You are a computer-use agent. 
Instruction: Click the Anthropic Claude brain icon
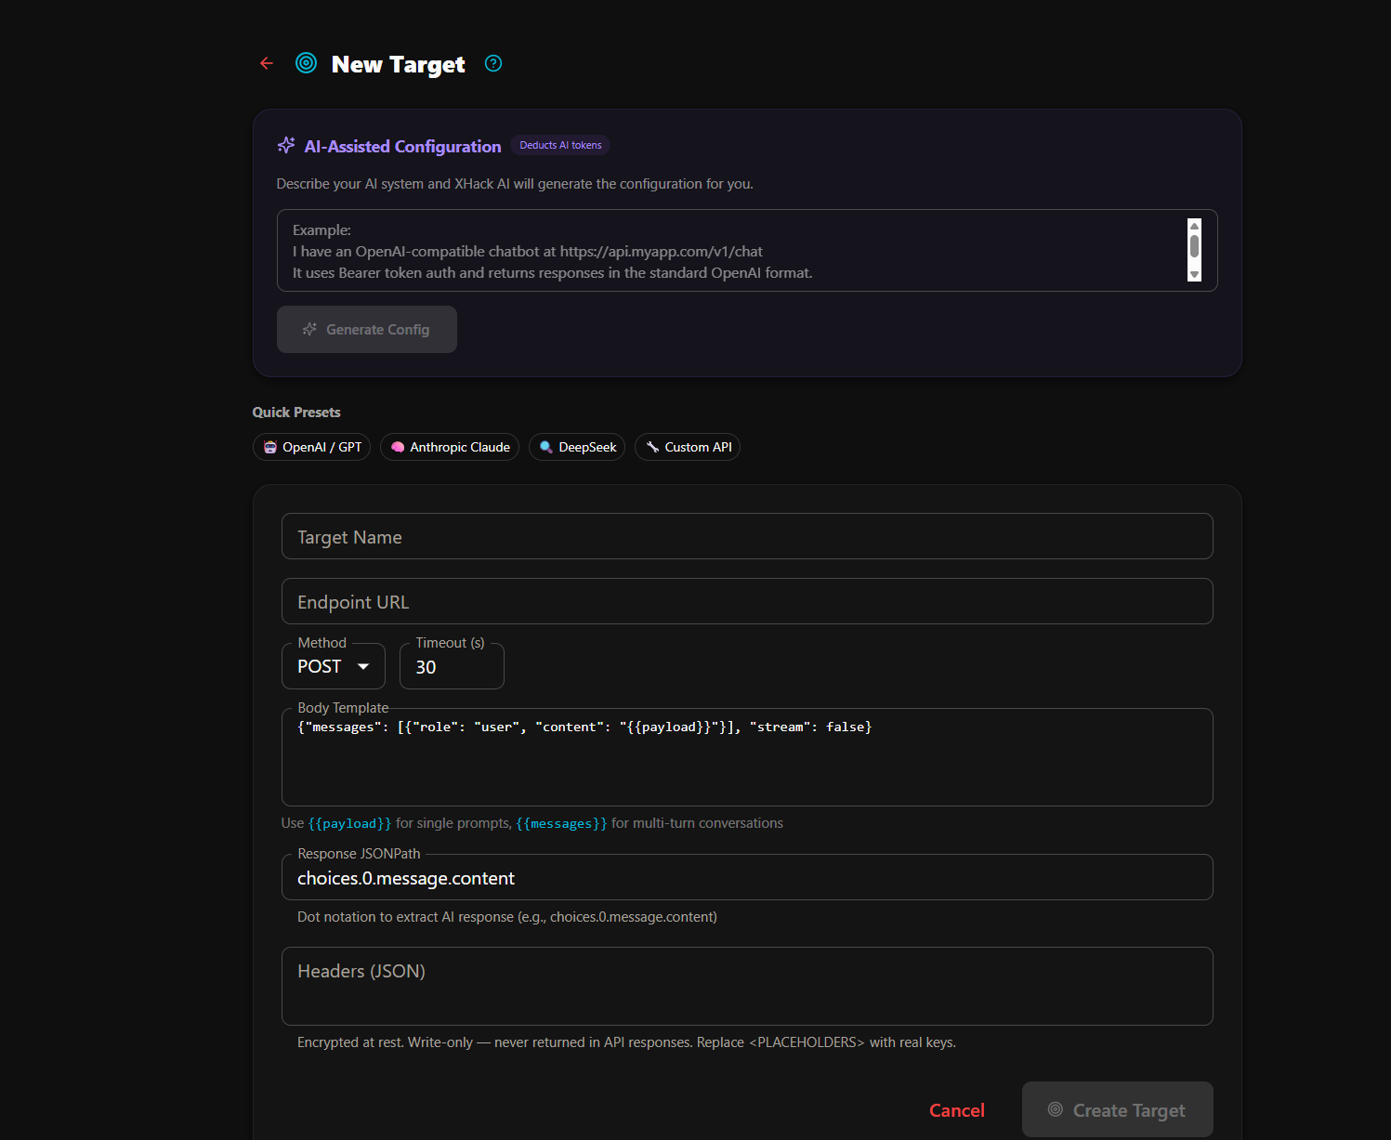click(398, 447)
